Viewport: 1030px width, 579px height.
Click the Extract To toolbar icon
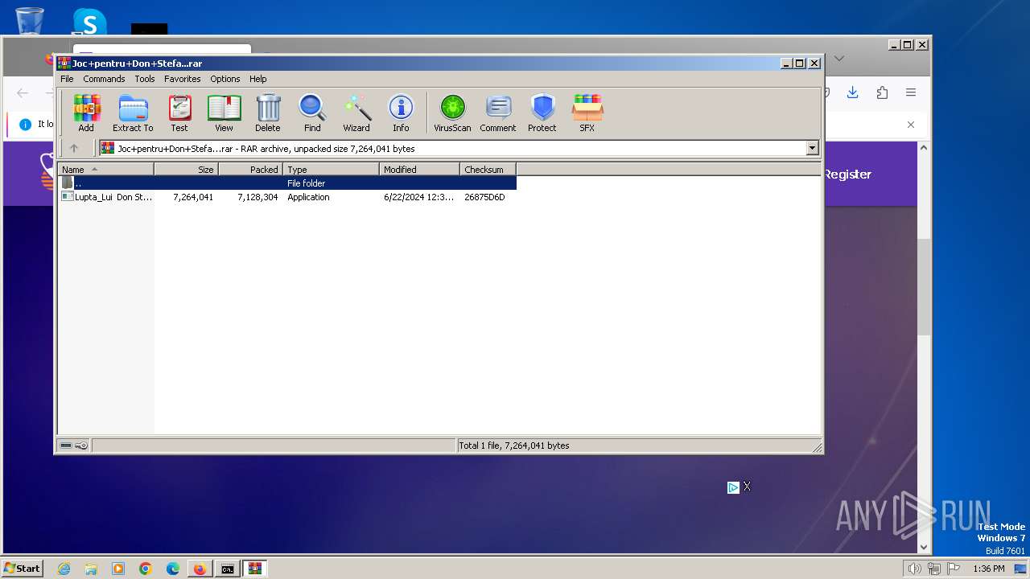pos(133,113)
